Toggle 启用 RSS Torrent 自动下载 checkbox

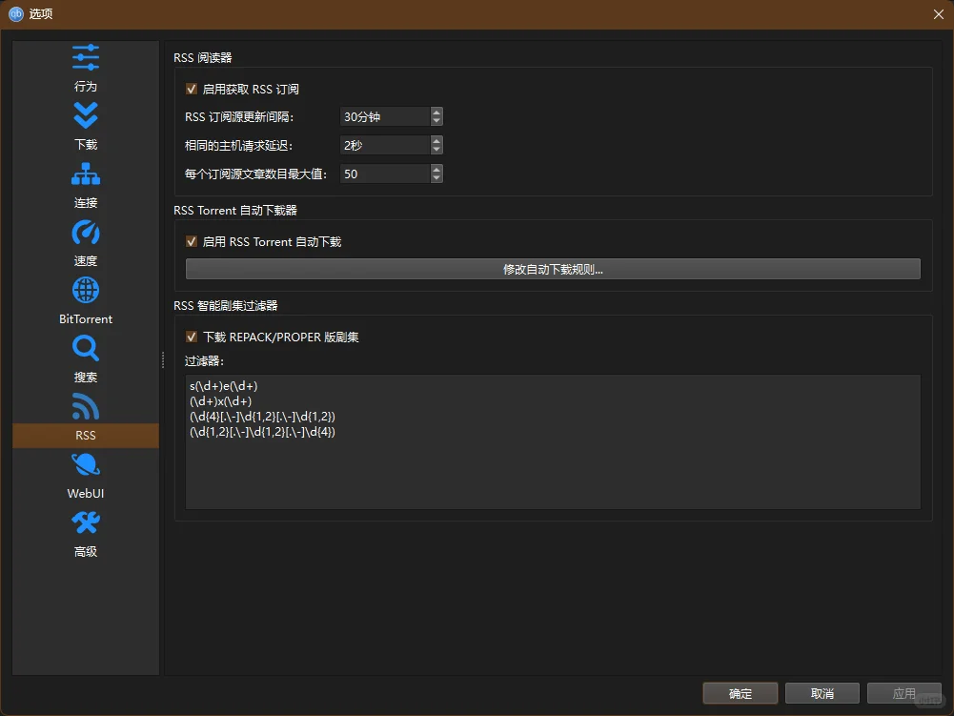(191, 242)
